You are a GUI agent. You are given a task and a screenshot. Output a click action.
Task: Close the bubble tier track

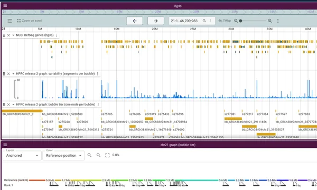[8, 104]
